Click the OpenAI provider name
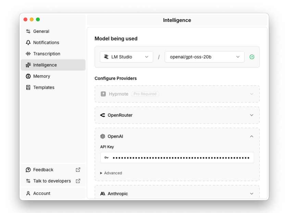 pos(115,136)
